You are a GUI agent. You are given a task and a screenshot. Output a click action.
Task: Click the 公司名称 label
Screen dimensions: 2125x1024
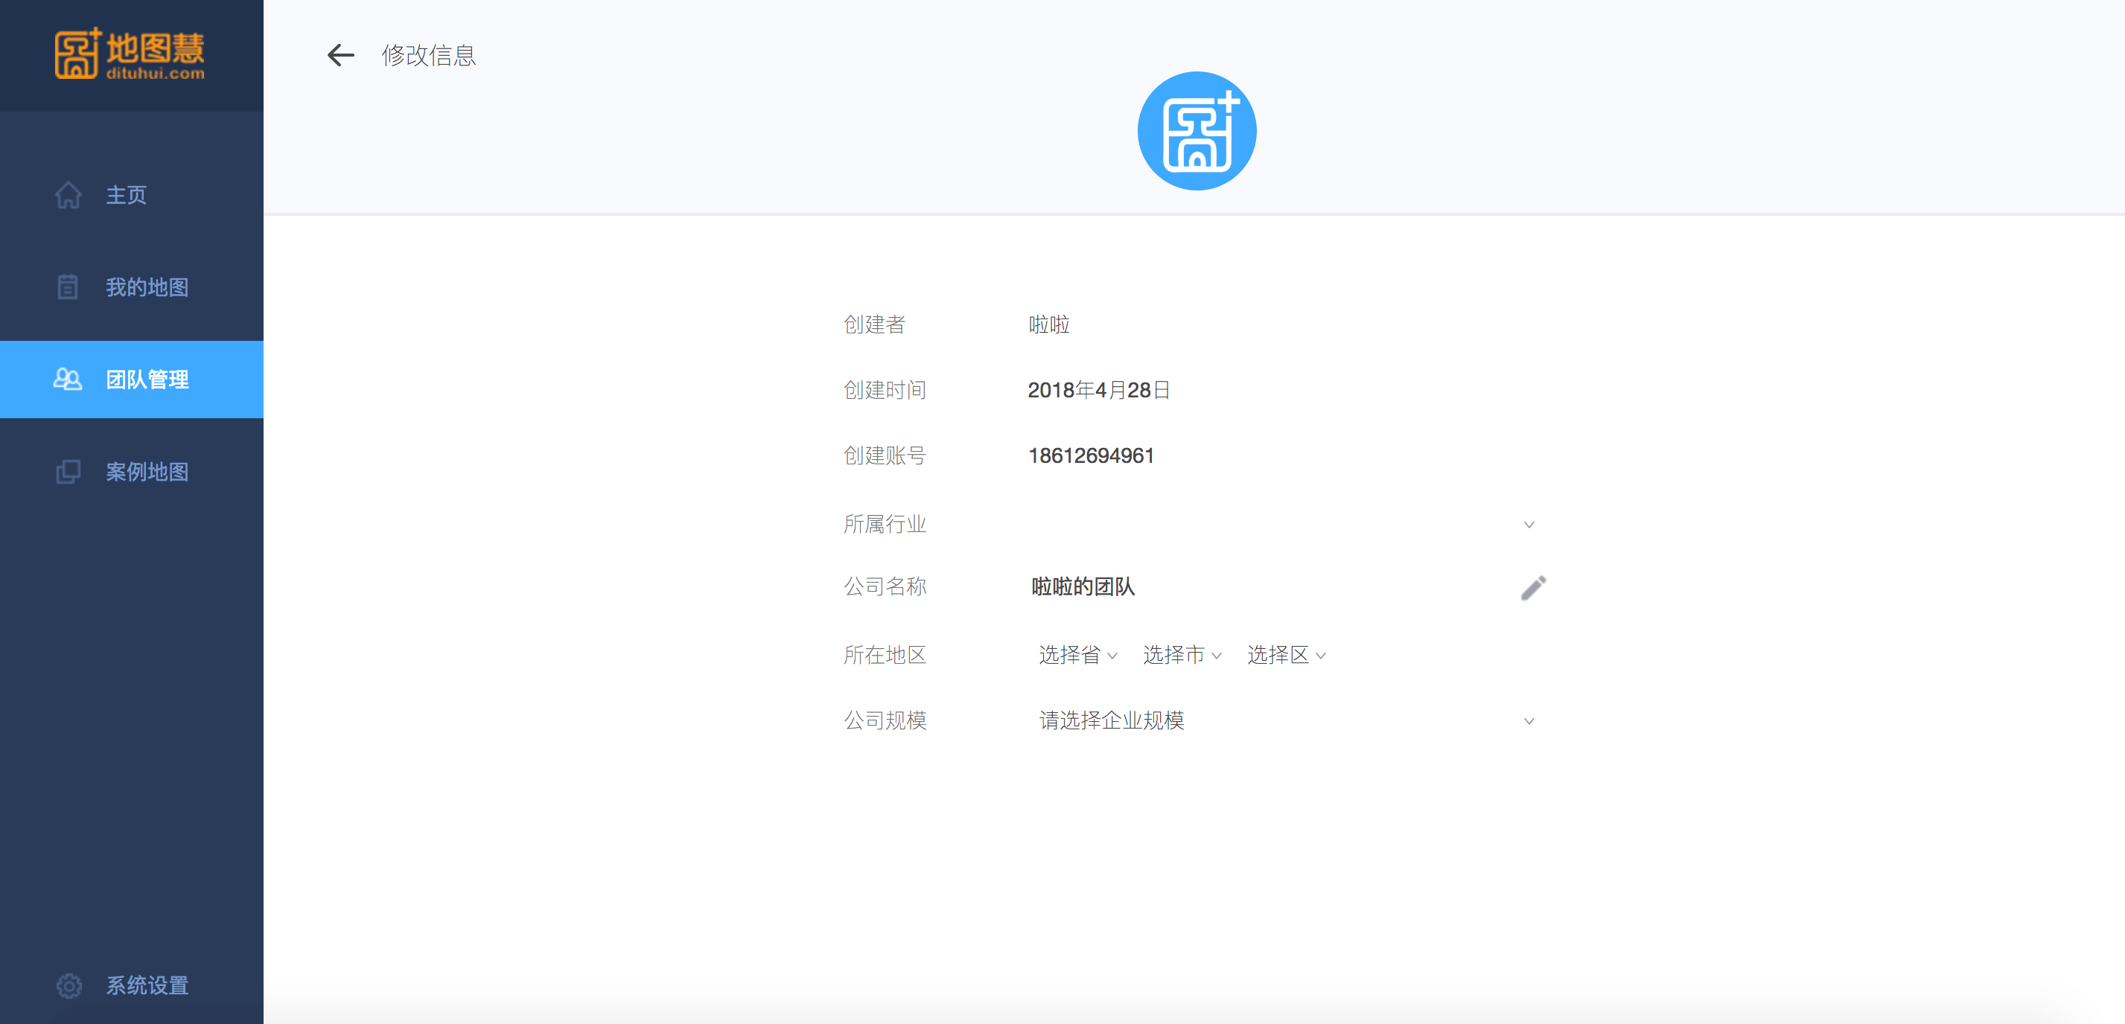point(885,587)
